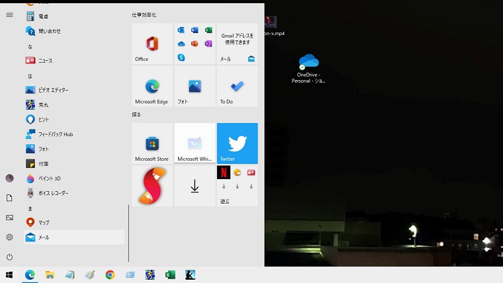Viewport: 503px width, 283px height.
Task: Click the は letter index header
Action: pos(30,76)
